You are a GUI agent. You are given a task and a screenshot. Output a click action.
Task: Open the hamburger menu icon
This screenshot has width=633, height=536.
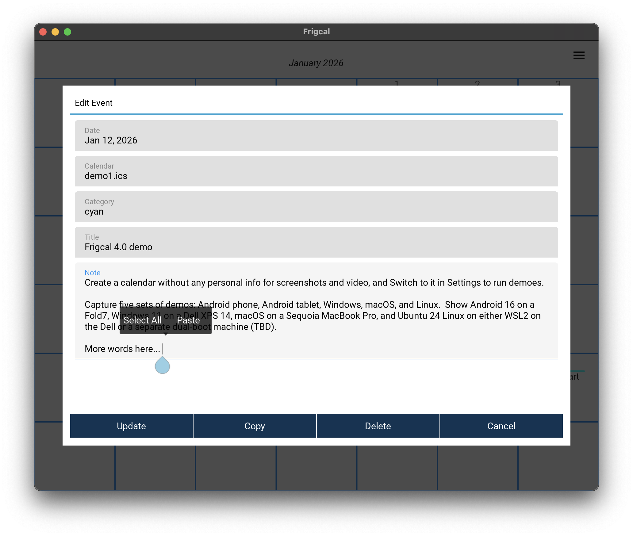point(579,55)
